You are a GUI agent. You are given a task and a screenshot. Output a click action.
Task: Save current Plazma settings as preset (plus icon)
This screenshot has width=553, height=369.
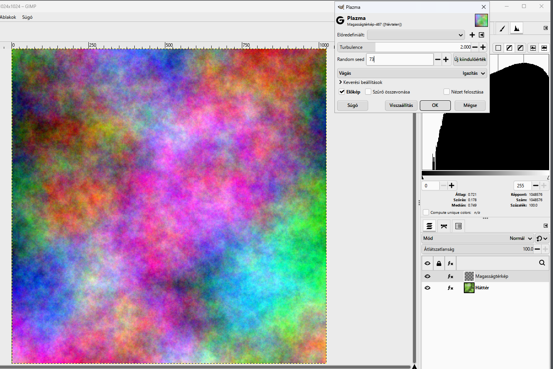472,35
